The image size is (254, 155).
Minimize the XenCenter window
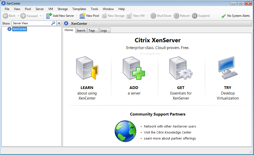click(x=234, y=3)
